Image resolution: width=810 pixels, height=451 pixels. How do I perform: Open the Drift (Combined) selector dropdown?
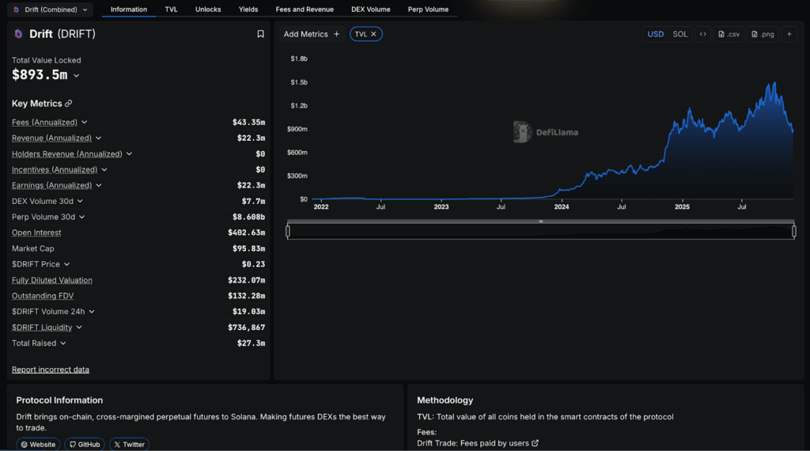point(51,9)
